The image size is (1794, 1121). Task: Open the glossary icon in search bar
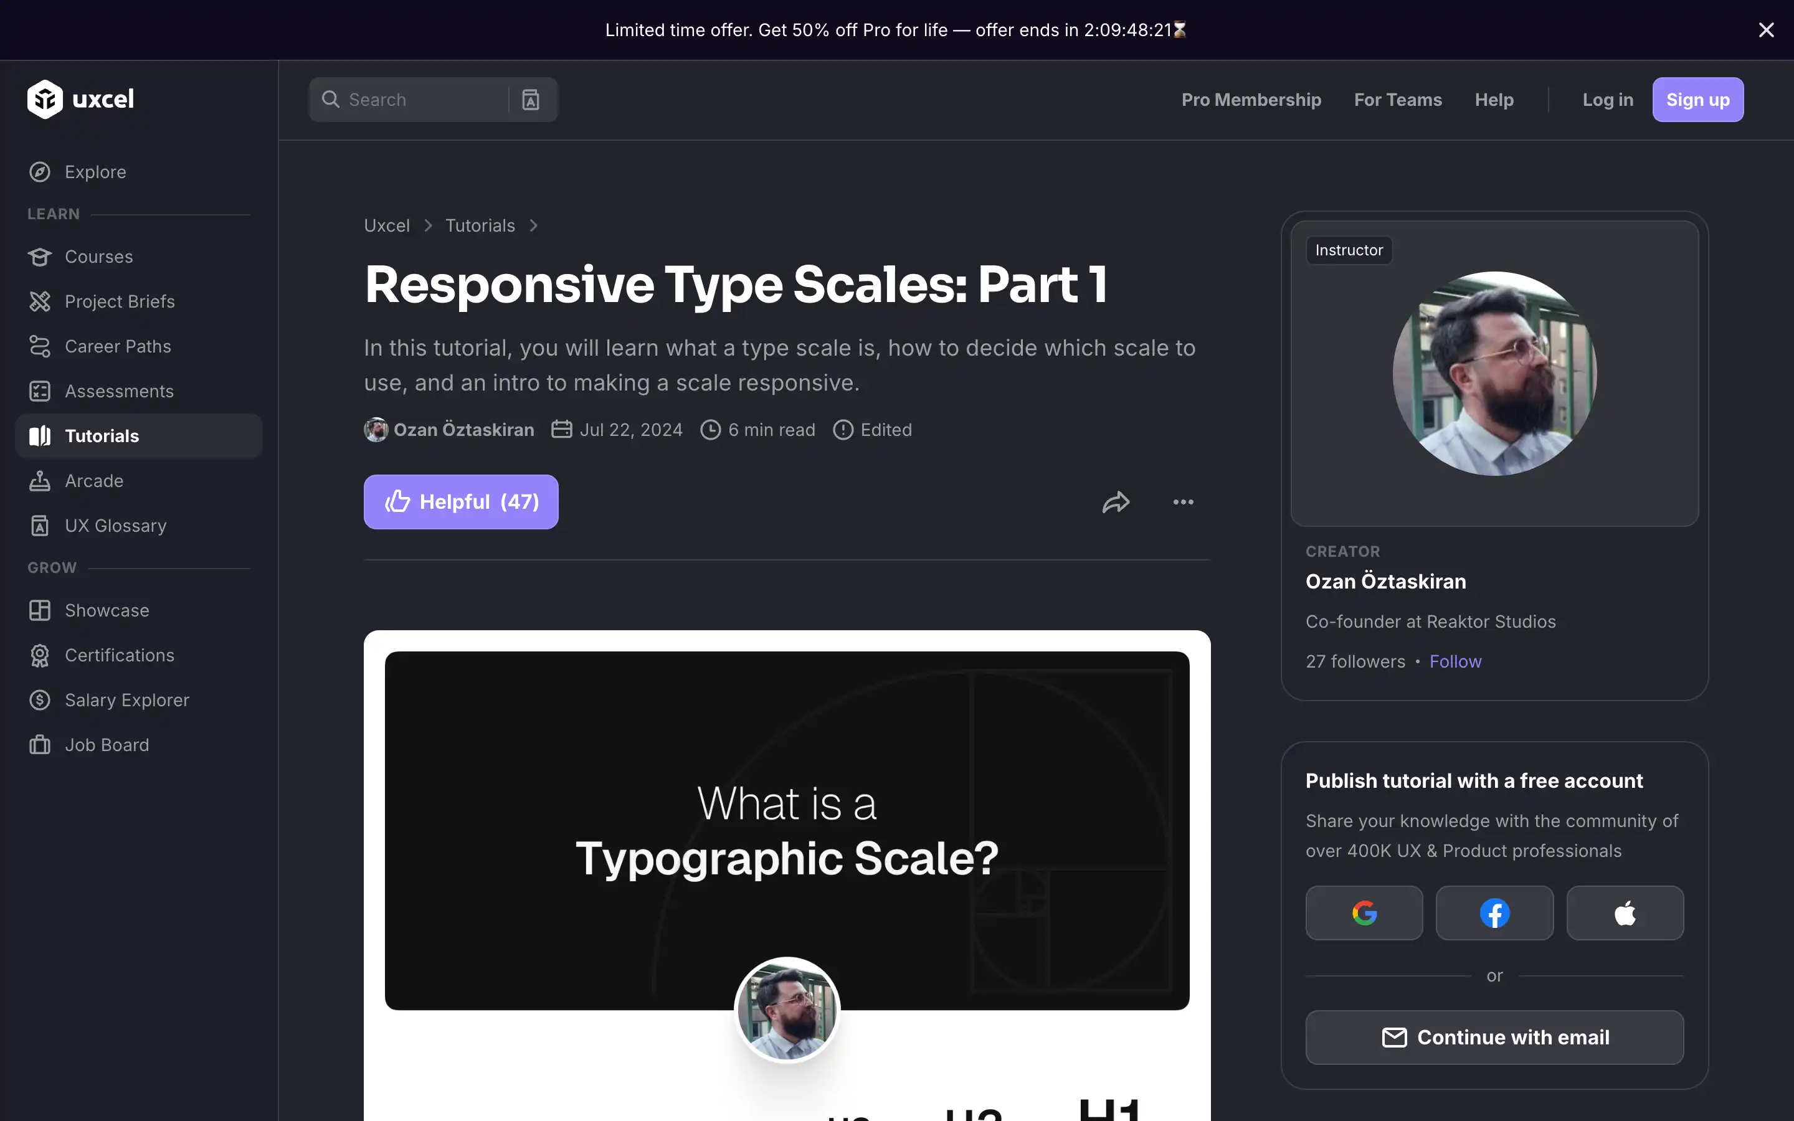point(531,100)
